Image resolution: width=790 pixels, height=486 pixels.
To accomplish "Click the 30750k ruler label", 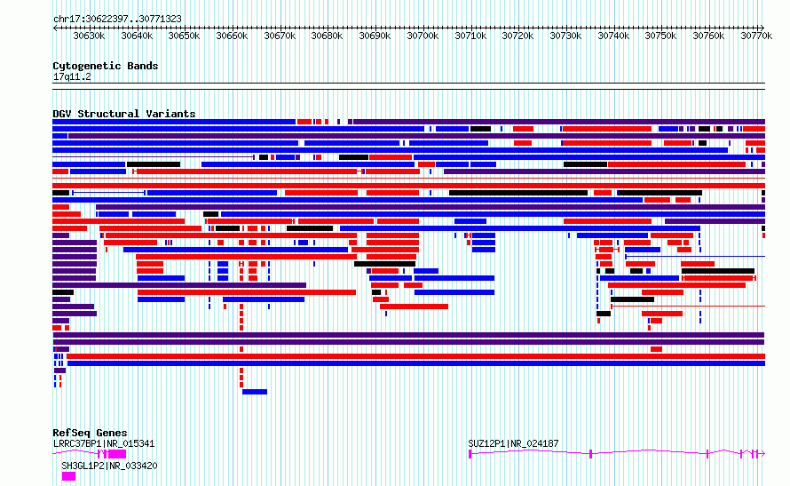I will (661, 36).
